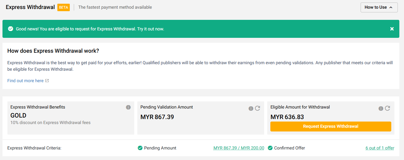
Task: Open the 'Find out more here' link
Action: pyautogui.click(x=25, y=81)
